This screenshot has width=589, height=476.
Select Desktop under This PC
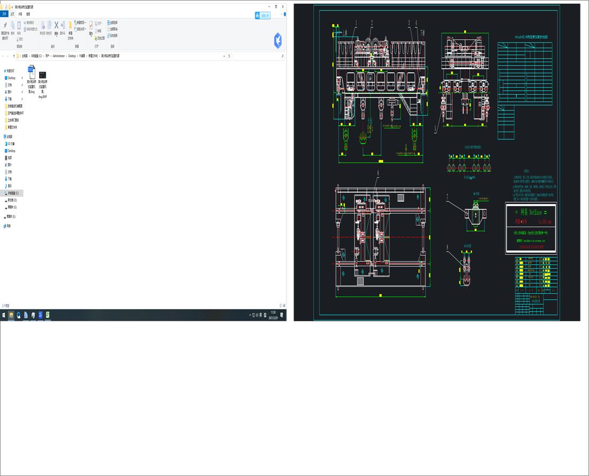(x=10, y=151)
